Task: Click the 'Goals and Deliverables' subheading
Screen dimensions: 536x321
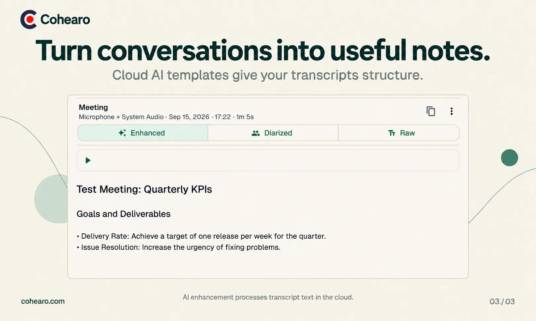Action: coord(123,214)
